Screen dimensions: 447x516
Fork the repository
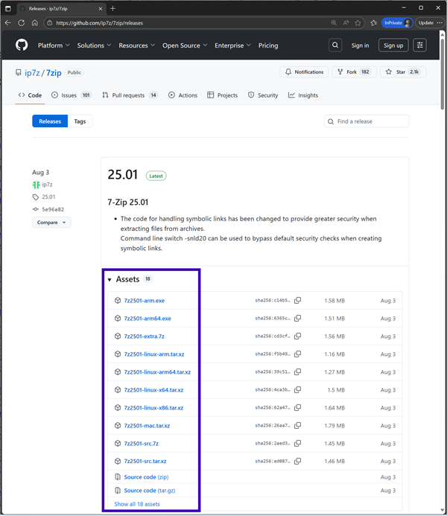354,71
